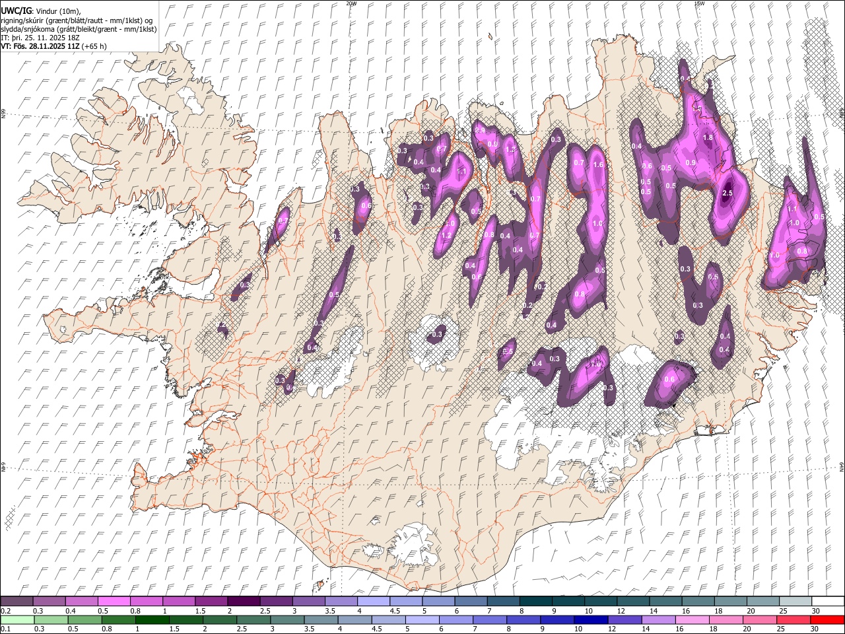The image size is (845, 634).
Task: Select bright pink swatch between 0.5 and 0.8, top row
Action: coord(114,601)
